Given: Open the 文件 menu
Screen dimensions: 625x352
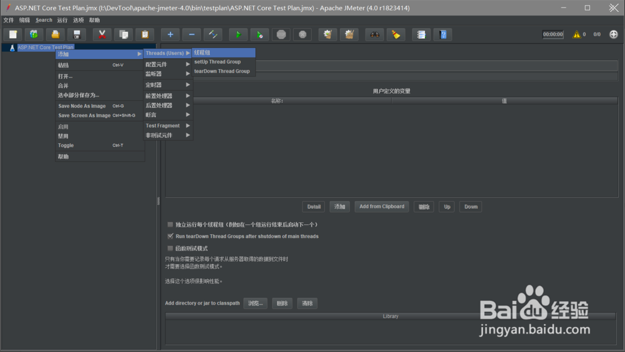Looking at the screenshot, I should (x=8, y=20).
